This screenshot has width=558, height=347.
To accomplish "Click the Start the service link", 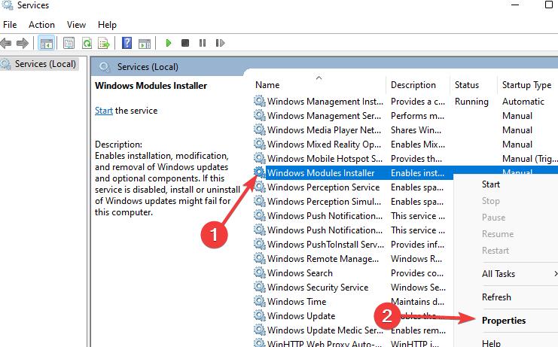I will click(x=104, y=111).
